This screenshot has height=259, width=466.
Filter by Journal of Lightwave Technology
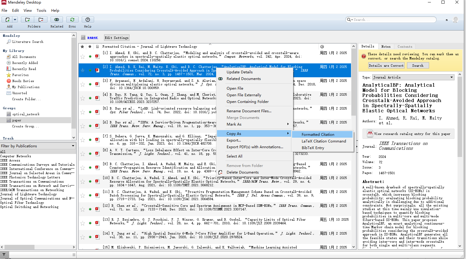(28, 194)
